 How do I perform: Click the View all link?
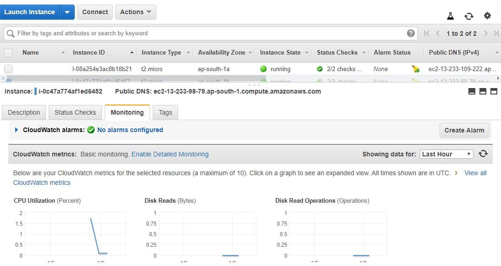[475, 173]
